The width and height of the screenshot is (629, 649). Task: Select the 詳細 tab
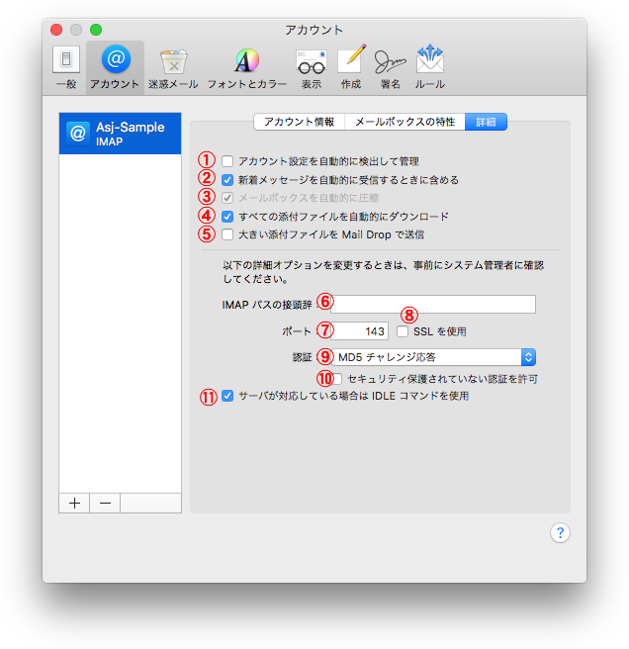[x=486, y=122]
